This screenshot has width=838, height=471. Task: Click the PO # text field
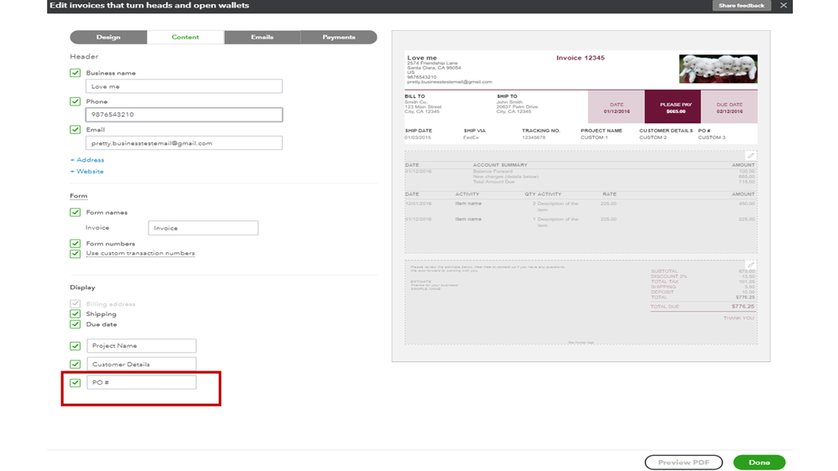click(142, 382)
